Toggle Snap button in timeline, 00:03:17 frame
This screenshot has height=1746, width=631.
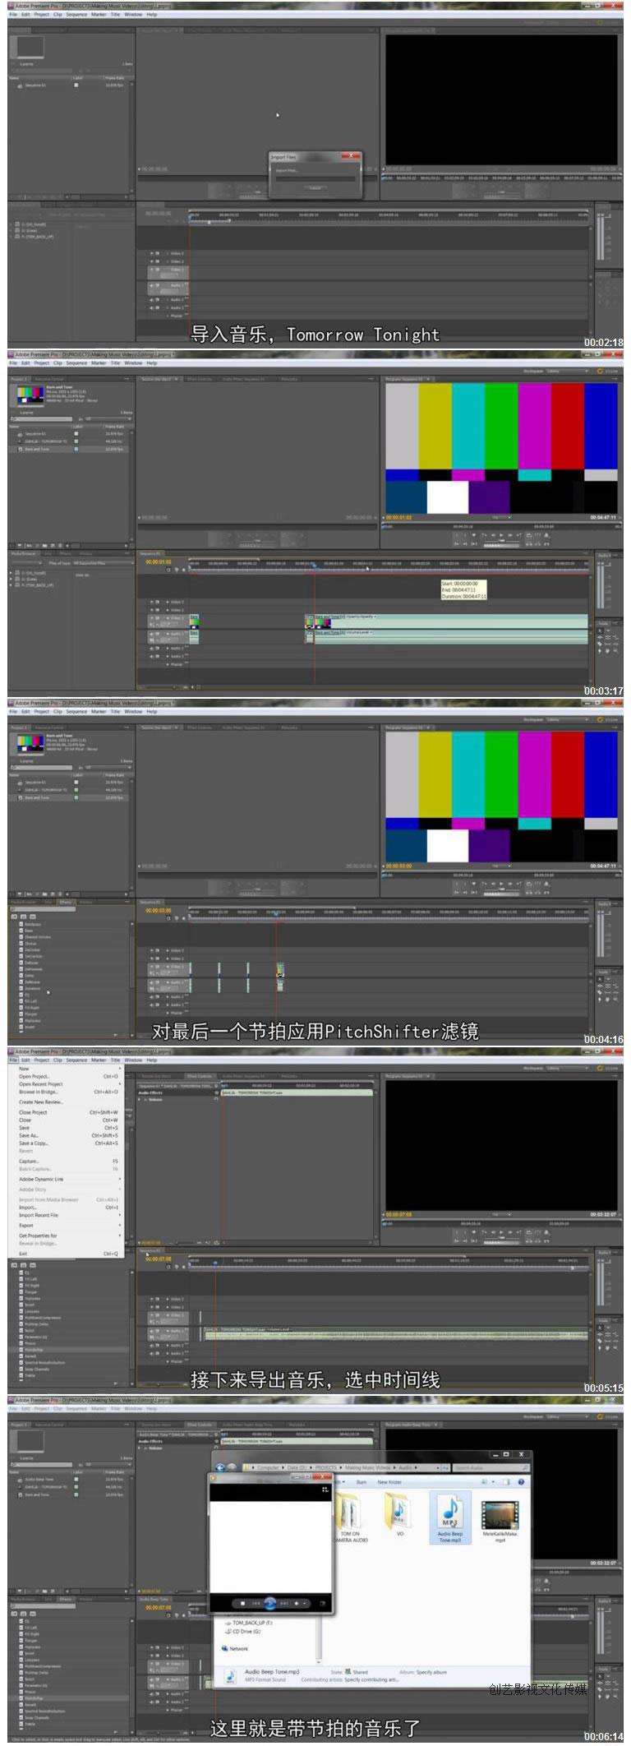point(168,570)
